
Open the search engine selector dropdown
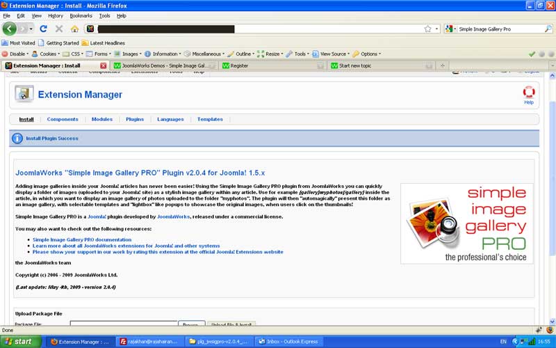point(450,29)
